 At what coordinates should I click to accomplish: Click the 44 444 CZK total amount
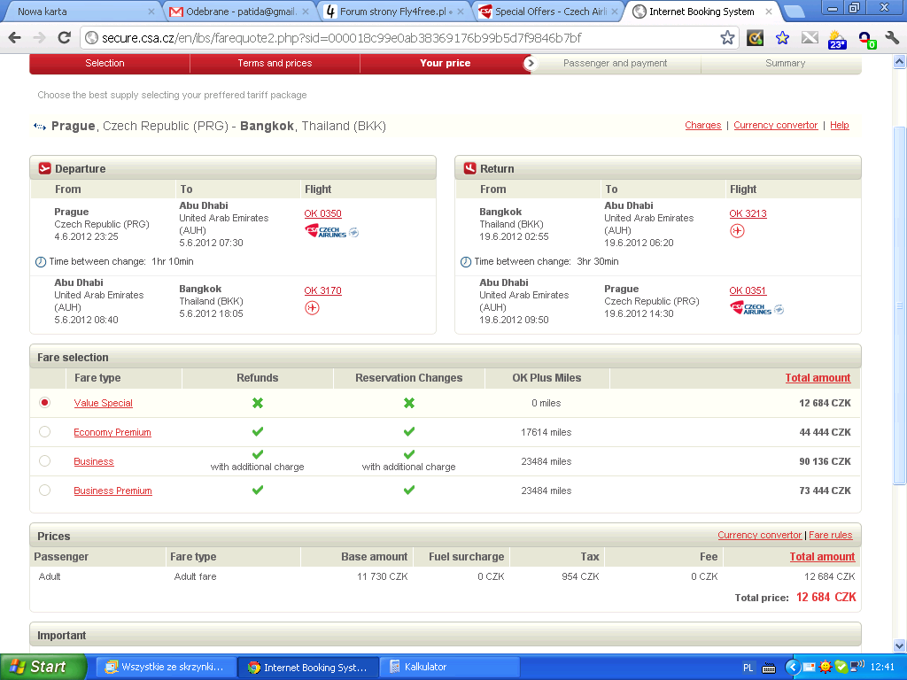[x=825, y=432]
